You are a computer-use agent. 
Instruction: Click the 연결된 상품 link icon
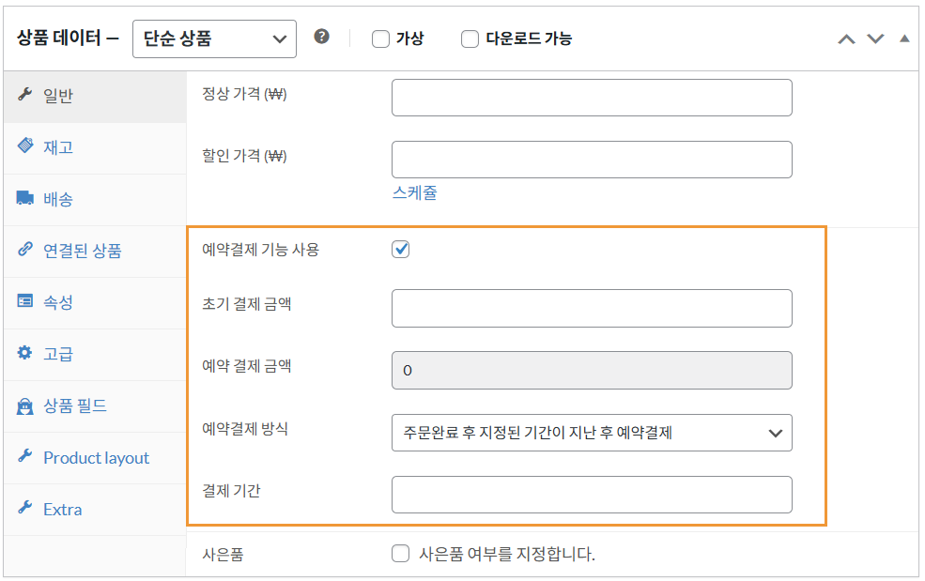25,251
